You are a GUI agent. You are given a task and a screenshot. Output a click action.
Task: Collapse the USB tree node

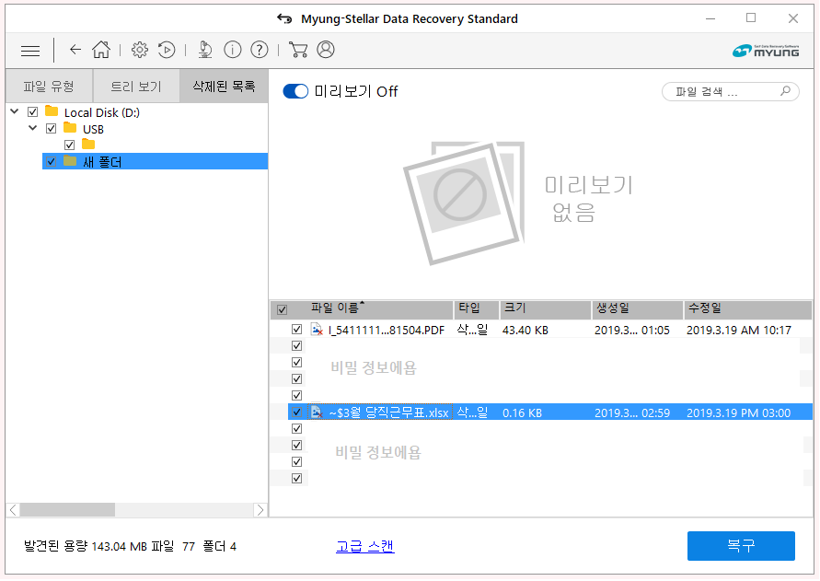33,128
